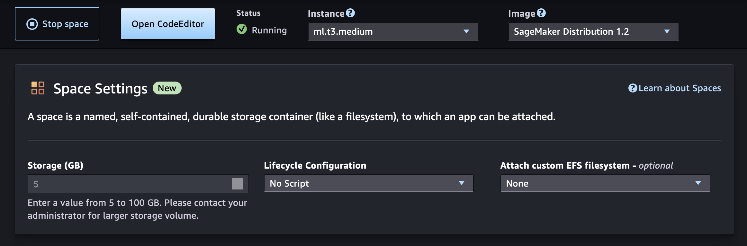Click the gray stepper box beside Storage field
747x246 pixels.
(238, 183)
